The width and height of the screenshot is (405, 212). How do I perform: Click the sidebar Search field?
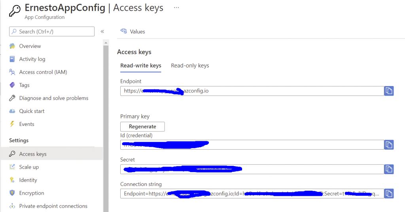tap(52, 32)
